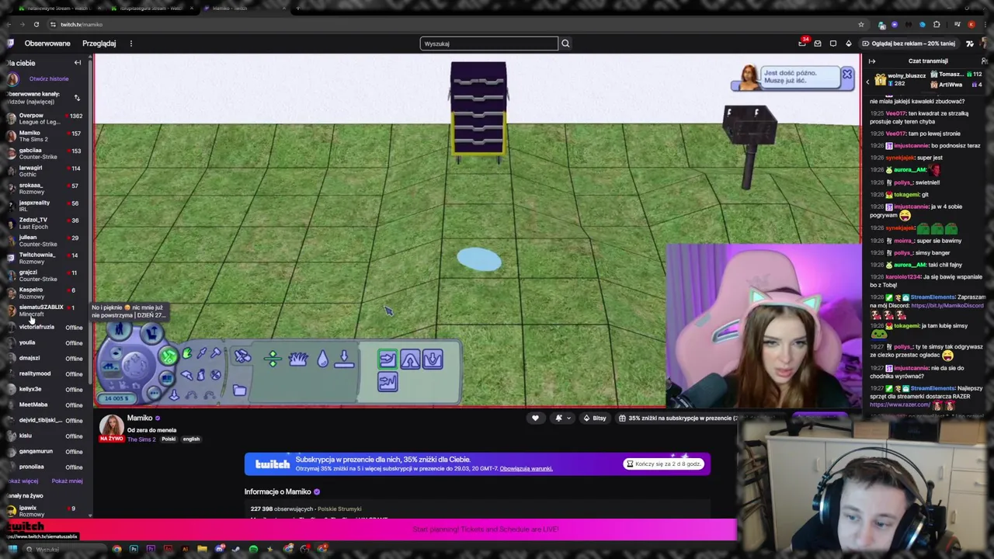Click 'Oglądaj bez reklam – 20% taniej'

[x=909, y=43]
